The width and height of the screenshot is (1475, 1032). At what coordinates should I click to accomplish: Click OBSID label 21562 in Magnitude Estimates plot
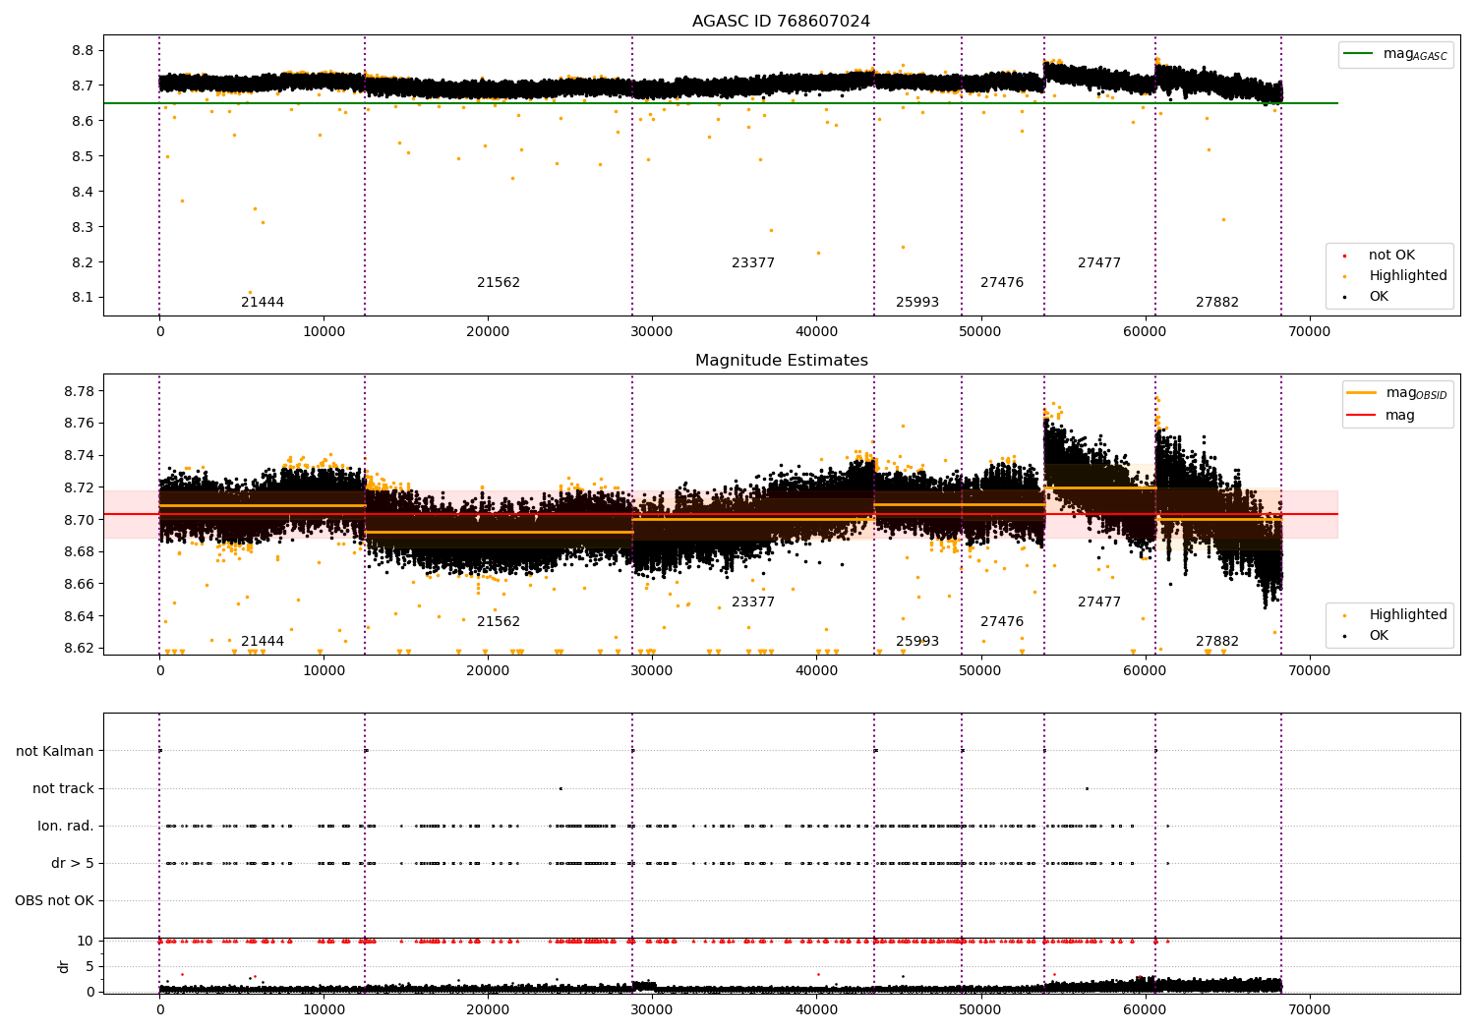point(499,622)
